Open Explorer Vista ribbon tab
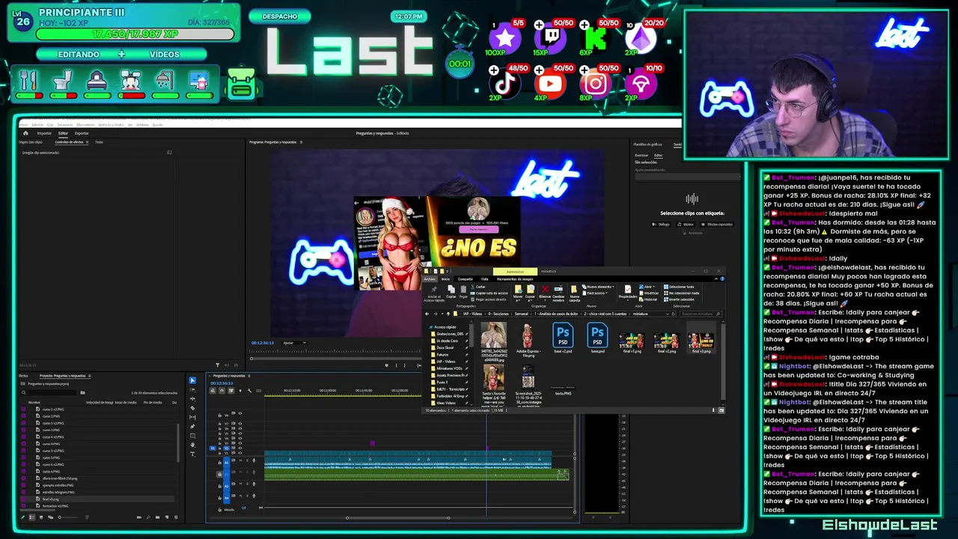 [484, 279]
